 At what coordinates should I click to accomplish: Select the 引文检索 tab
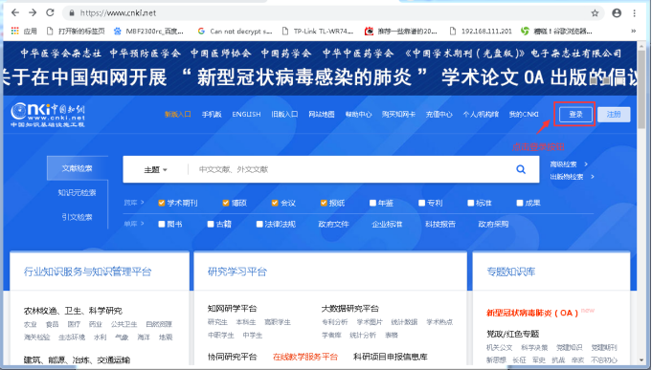pos(77,217)
